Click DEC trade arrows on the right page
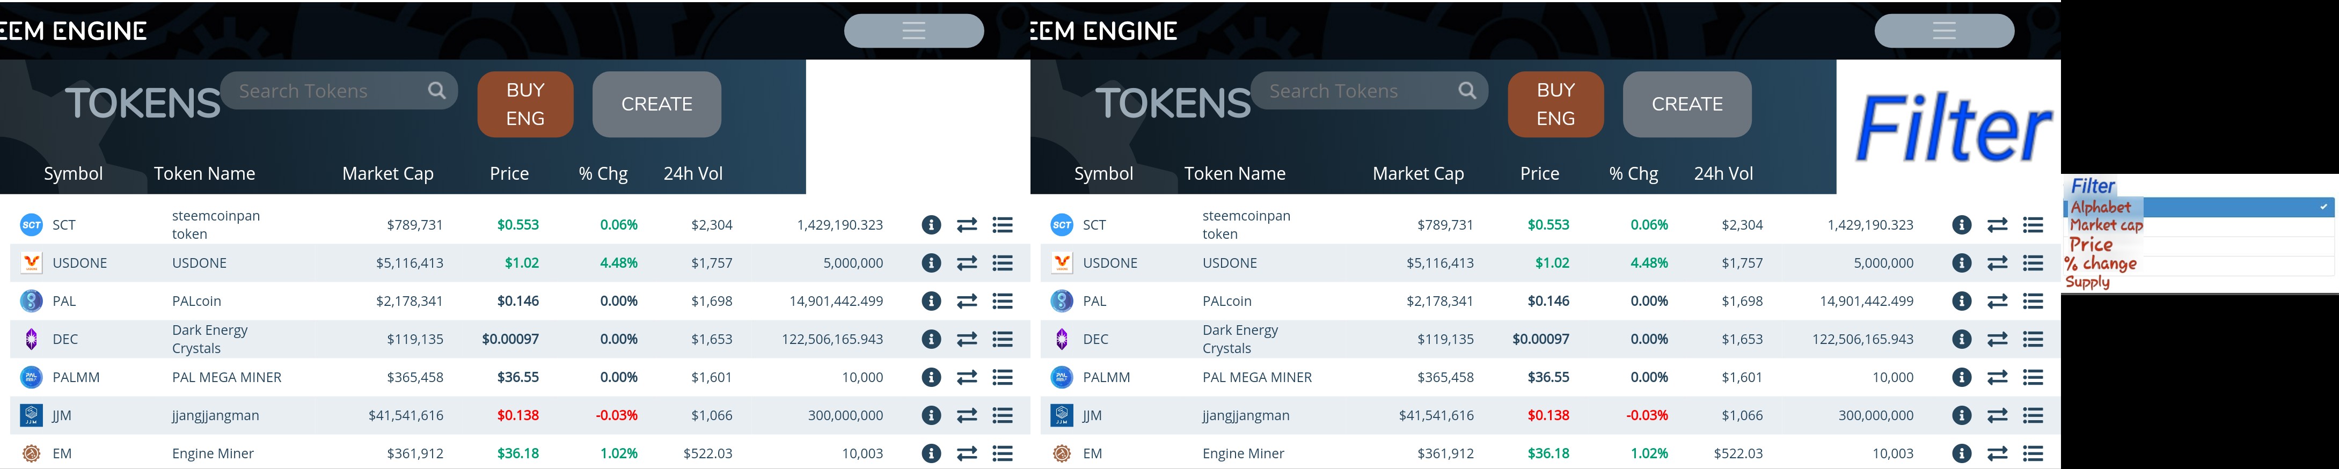 (1998, 339)
